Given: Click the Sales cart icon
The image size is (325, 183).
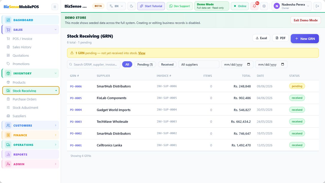Looking at the screenshot, I should 8,30.
